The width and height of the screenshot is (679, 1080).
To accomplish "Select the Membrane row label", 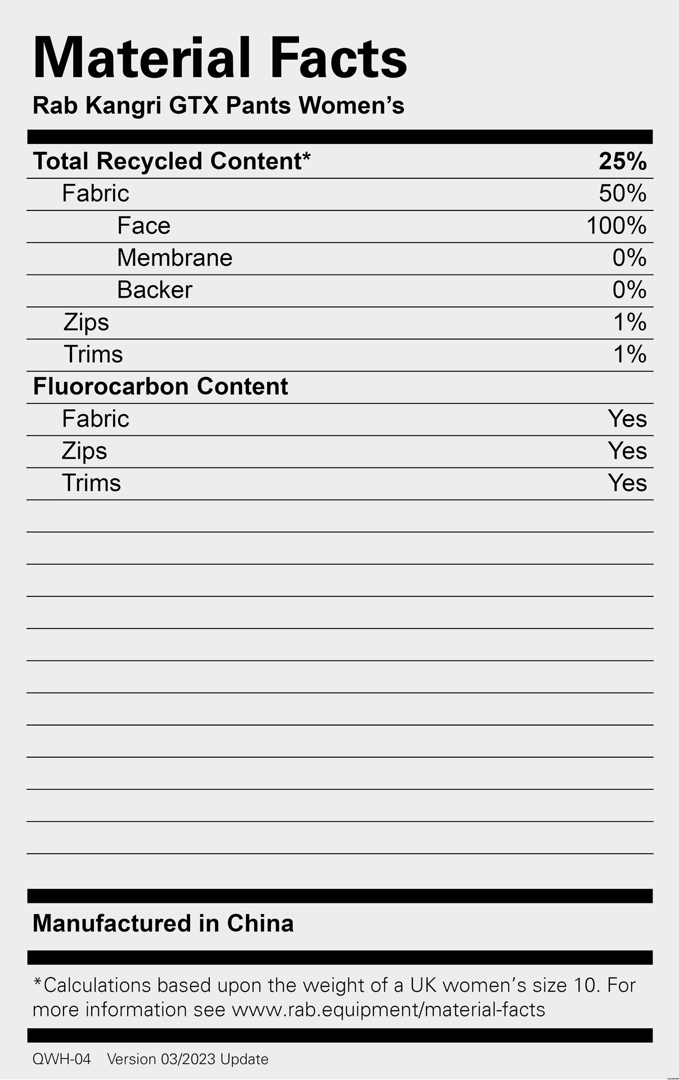I will pyautogui.click(x=174, y=258).
